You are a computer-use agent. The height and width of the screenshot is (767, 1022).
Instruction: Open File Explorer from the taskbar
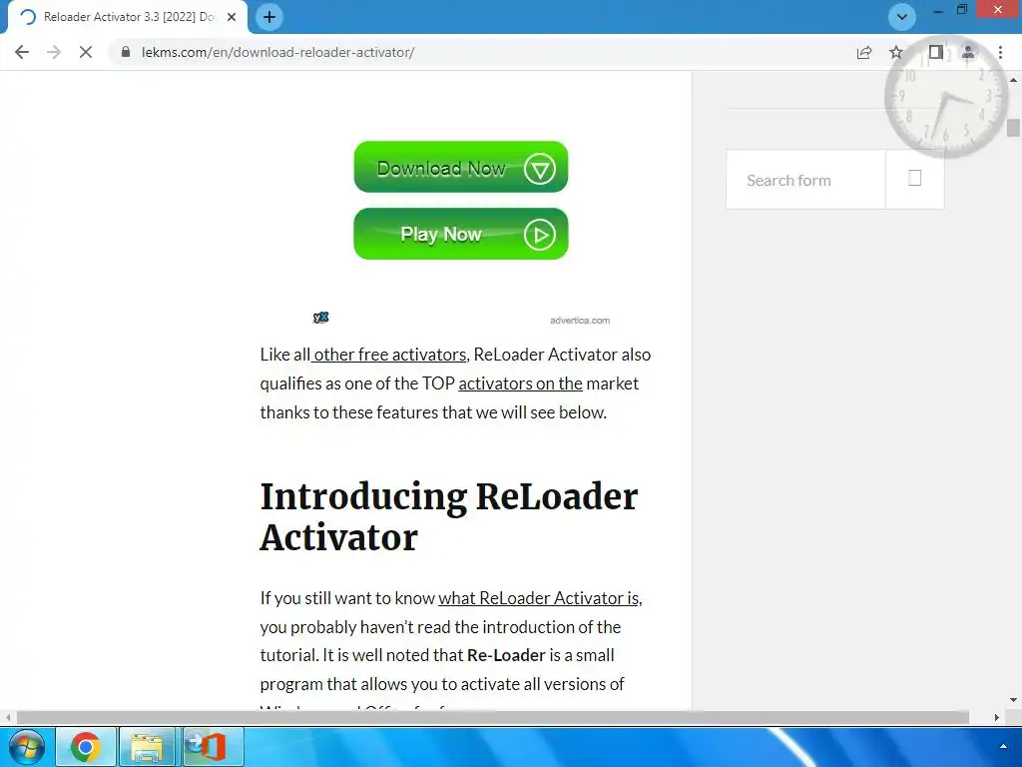pyautogui.click(x=148, y=747)
